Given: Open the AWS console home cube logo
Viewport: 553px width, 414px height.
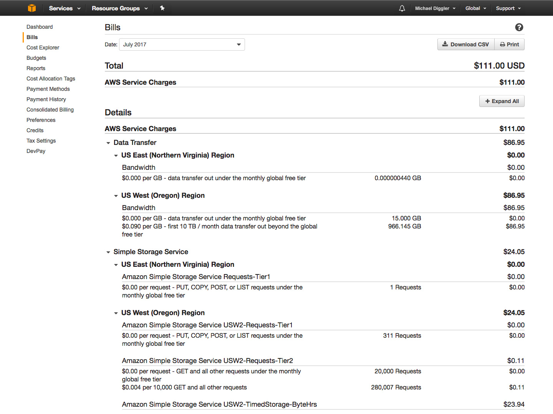Looking at the screenshot, I should [x=32, y=8].
